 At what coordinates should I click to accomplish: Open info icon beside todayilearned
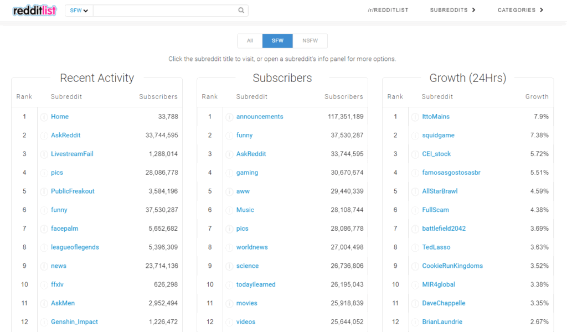point(229,284)
